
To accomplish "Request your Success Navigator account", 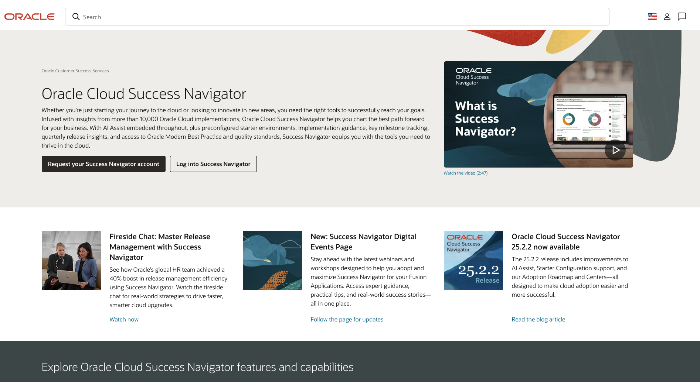I will pyautogui.click(x=103, y=164).
